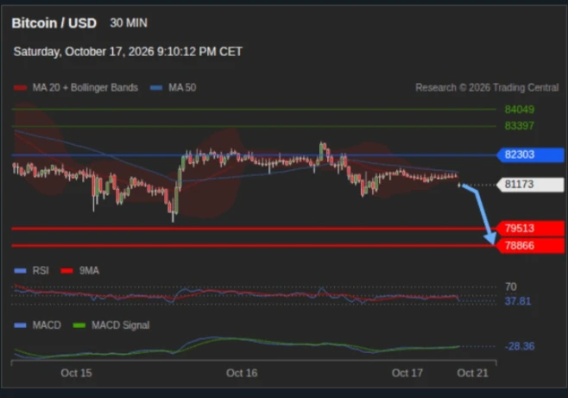The image size is (568, 398).
Task: Click the Saturday, October 17, 2026 timestamp
Action: coord(128,52)
